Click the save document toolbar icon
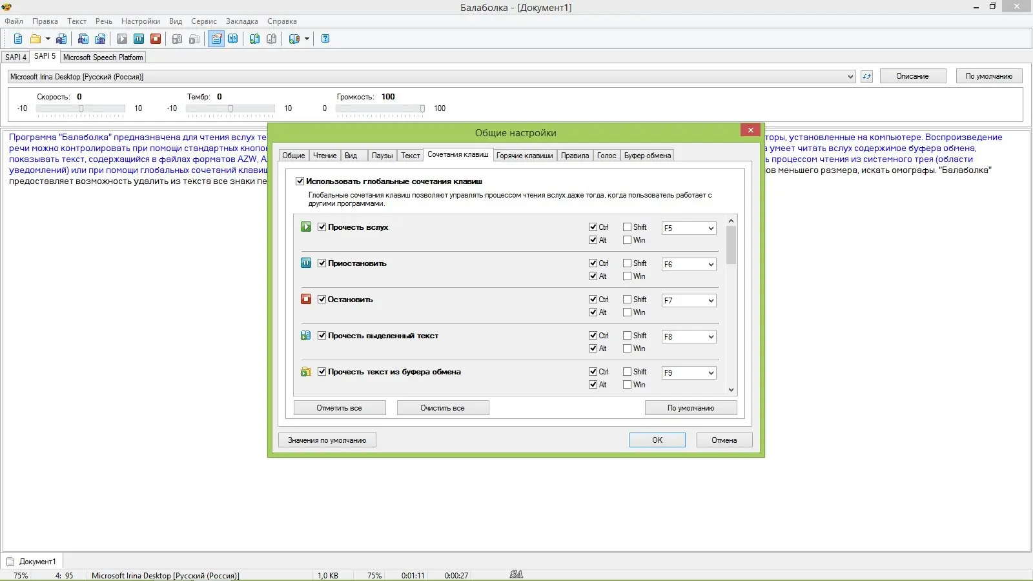Screen dimensions: 1033x581 61,39
